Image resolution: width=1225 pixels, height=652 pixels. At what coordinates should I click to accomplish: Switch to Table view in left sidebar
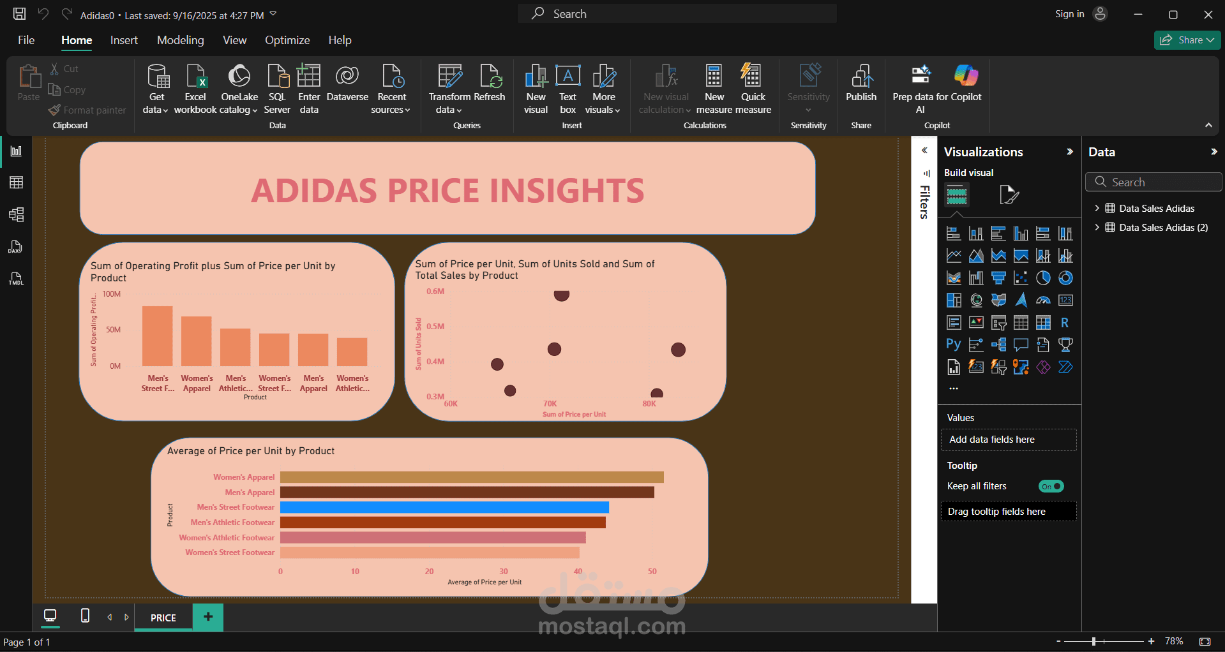17,182
